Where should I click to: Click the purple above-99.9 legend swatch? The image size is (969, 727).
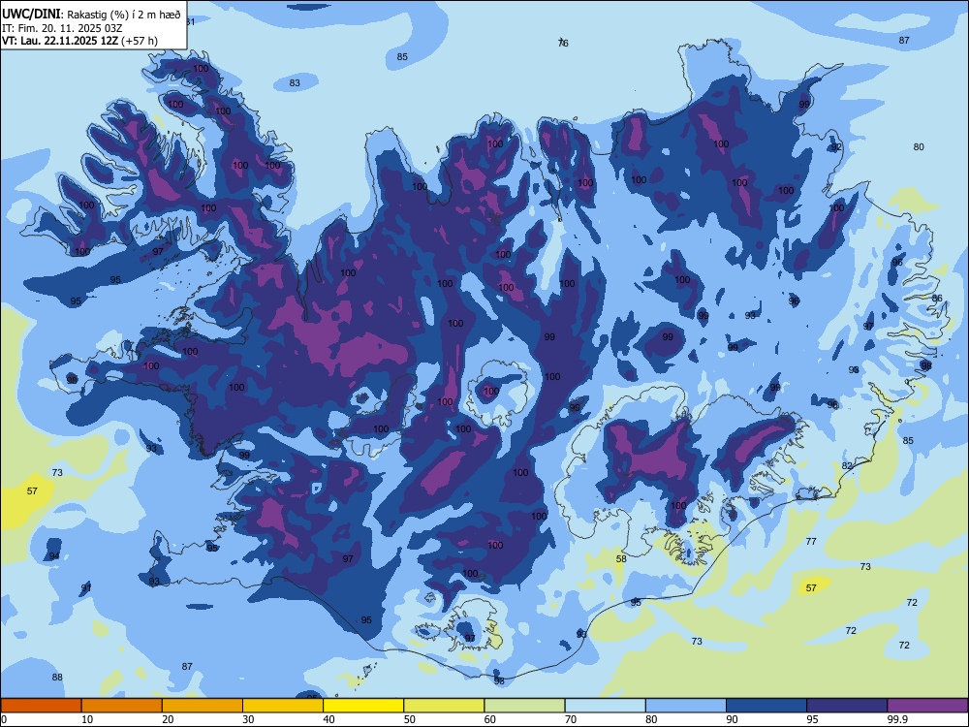point(927,706)
